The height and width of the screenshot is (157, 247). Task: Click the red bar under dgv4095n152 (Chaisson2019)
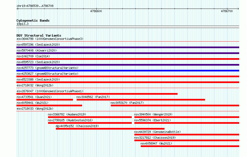tap(110, 129)
